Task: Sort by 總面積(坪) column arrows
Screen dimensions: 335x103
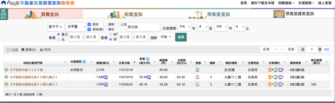Action: click(172, 62)
